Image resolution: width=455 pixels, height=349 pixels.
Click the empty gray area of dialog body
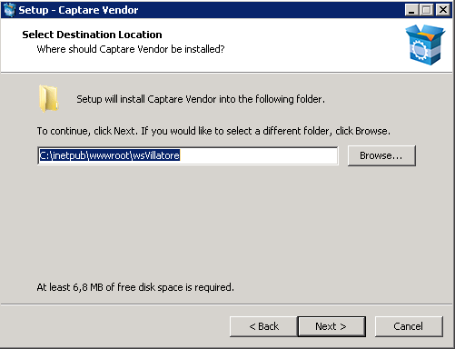pyautogui.click(x=227, y=224)
